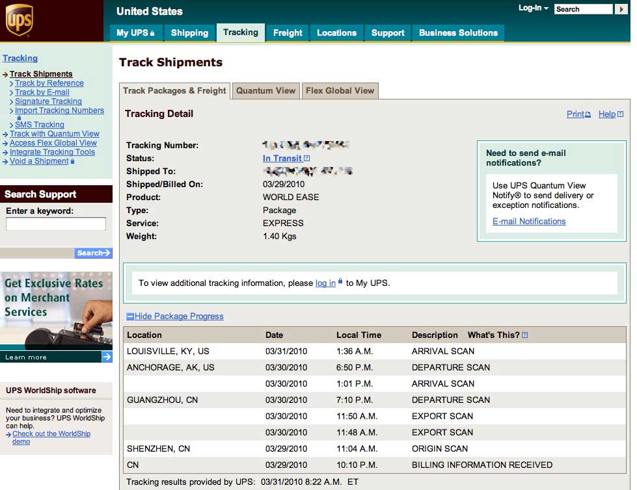Click the Merchant Services ad image
Viewport: 637px width, 490px height.
pyautogui.click(x=56, y=311)
